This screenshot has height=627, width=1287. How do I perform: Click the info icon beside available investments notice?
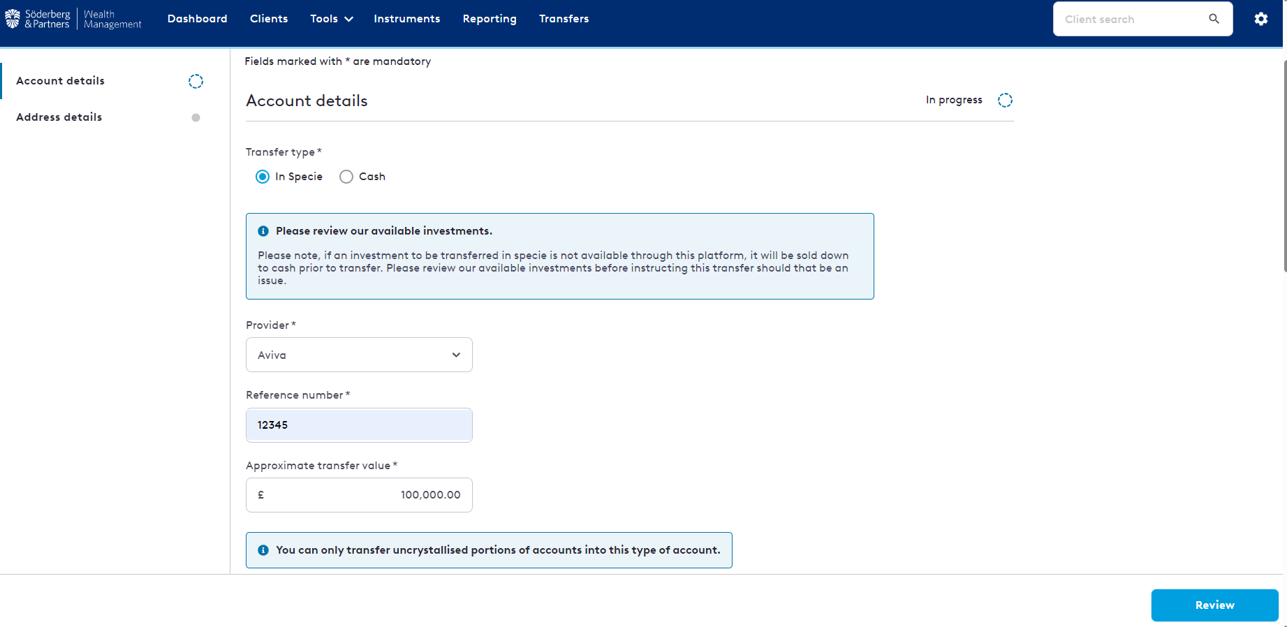click(x=263, y=231)
